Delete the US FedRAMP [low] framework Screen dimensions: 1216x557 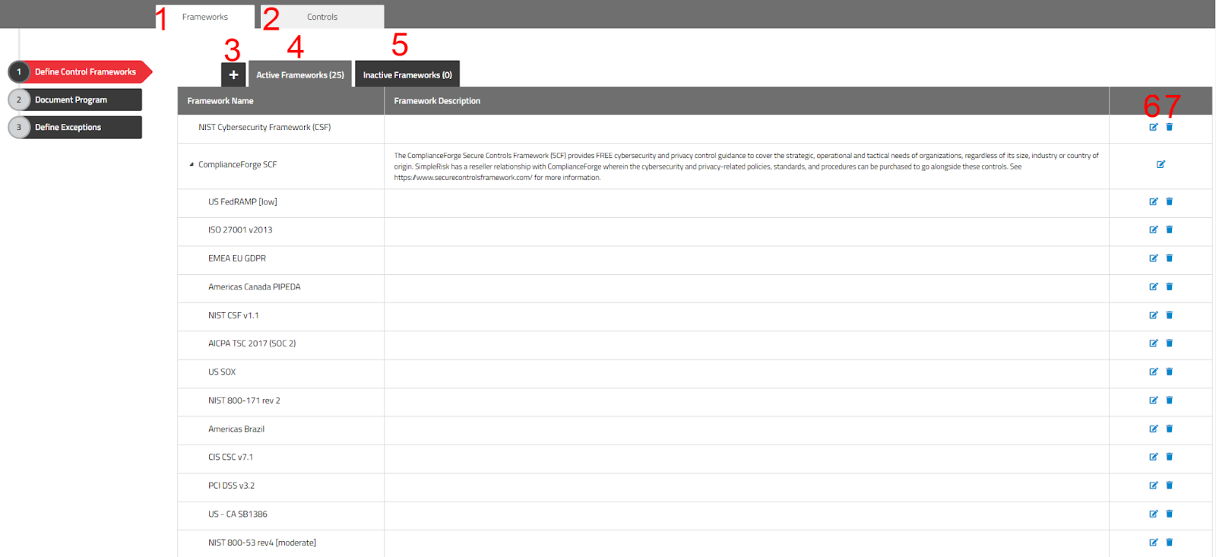[1169, 201]
